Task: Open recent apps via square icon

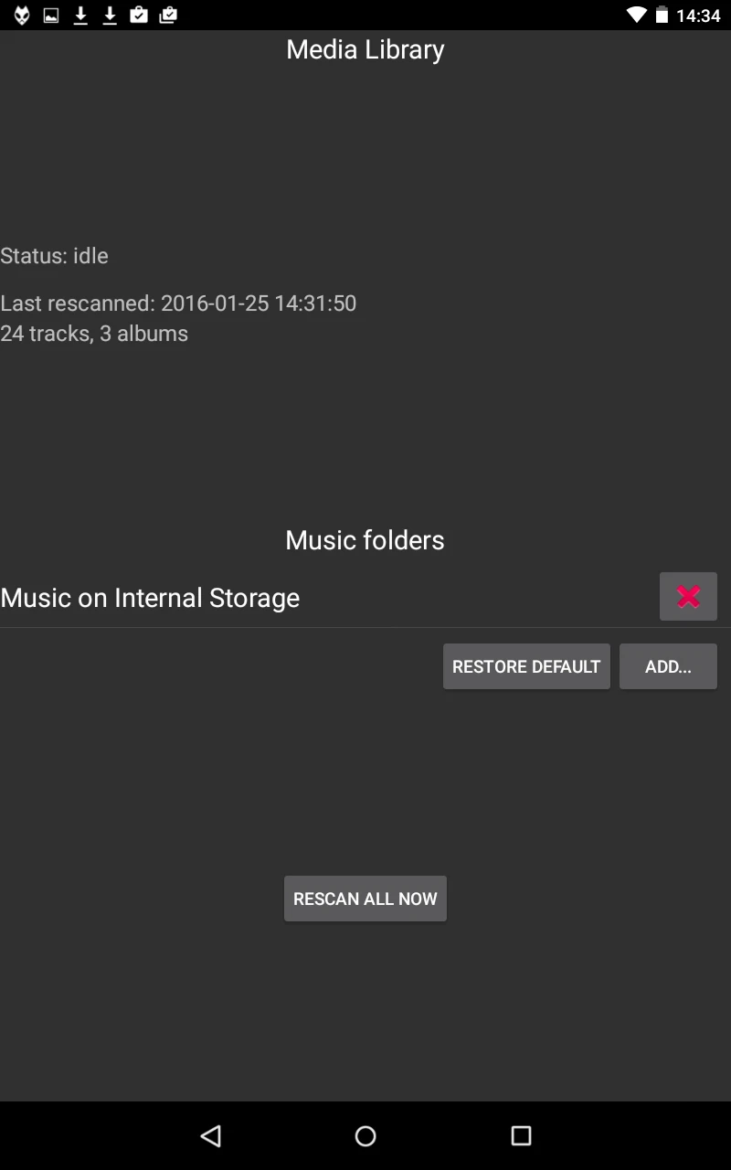Action: pyautogui.click(x=521, y=1135)
